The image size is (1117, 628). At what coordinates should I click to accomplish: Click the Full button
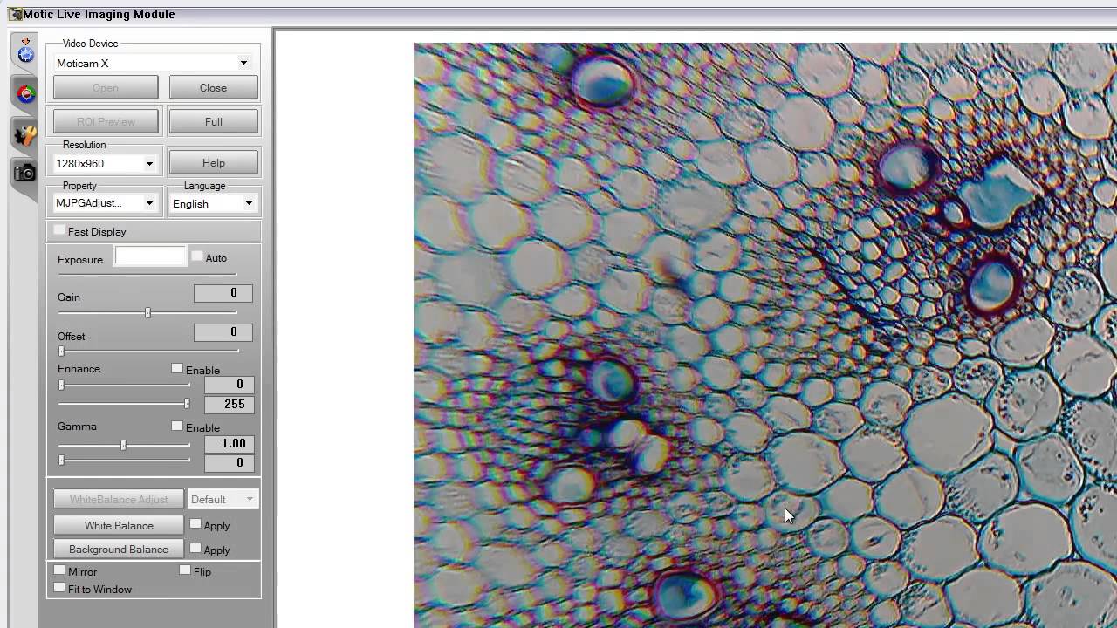click(213, 121)
